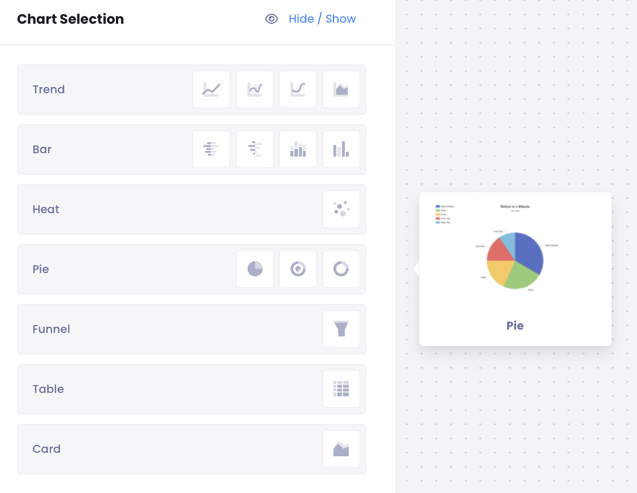Pick the smooth curve chart icon
The width and height of the screenshot is (637, 493).
click(298, 89)
